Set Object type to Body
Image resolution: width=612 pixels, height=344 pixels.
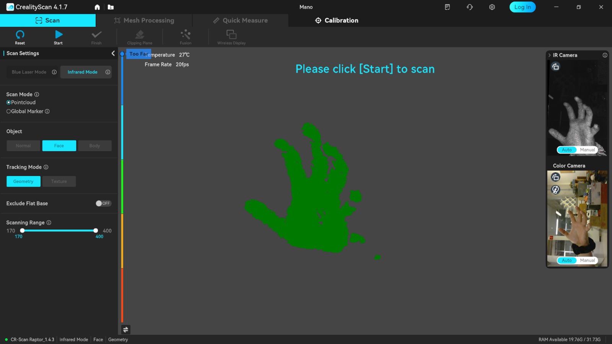[x=95, y=146]
